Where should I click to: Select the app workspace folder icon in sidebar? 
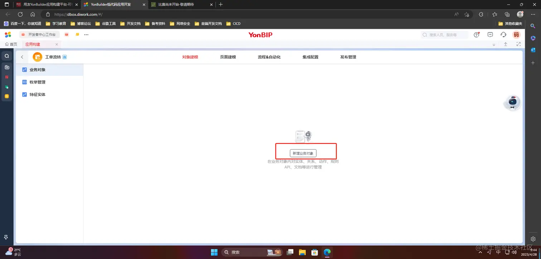pos(6,67)
